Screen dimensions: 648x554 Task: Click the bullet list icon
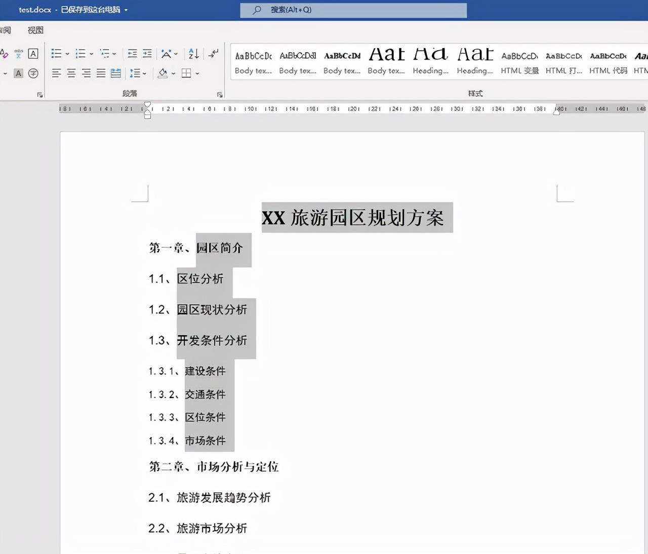click(56, 54)
